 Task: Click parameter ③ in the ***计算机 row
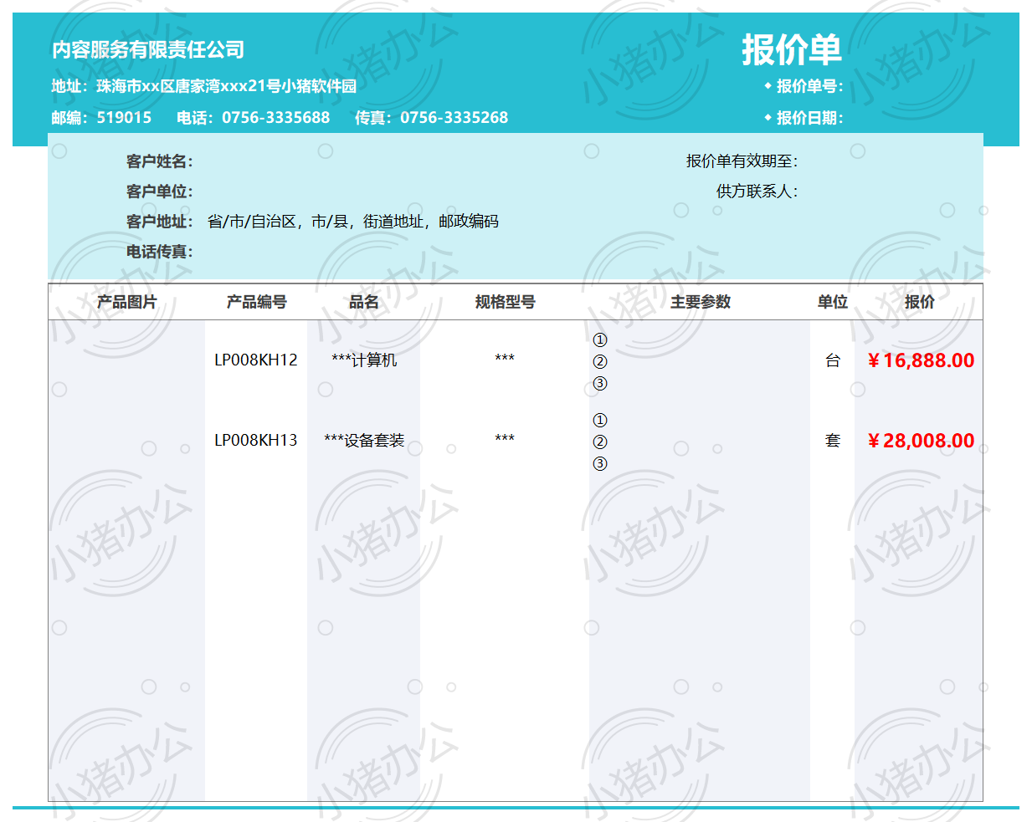600,384
